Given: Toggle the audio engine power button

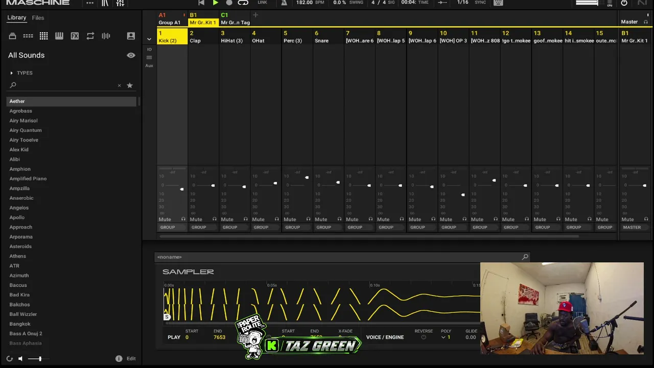Looking at the screenshot, I should click(624, 3).
